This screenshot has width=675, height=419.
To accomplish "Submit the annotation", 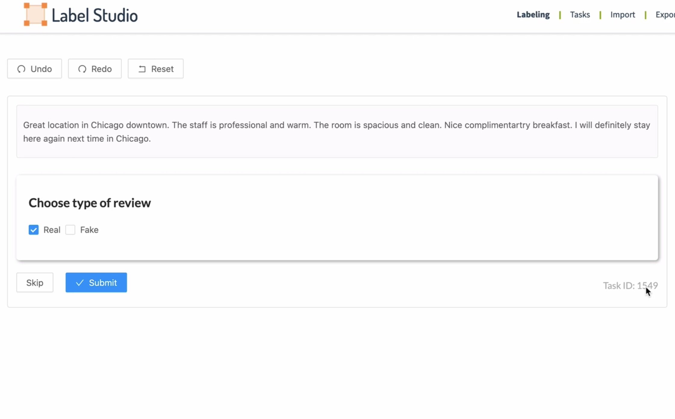I will tap(96, 283).
